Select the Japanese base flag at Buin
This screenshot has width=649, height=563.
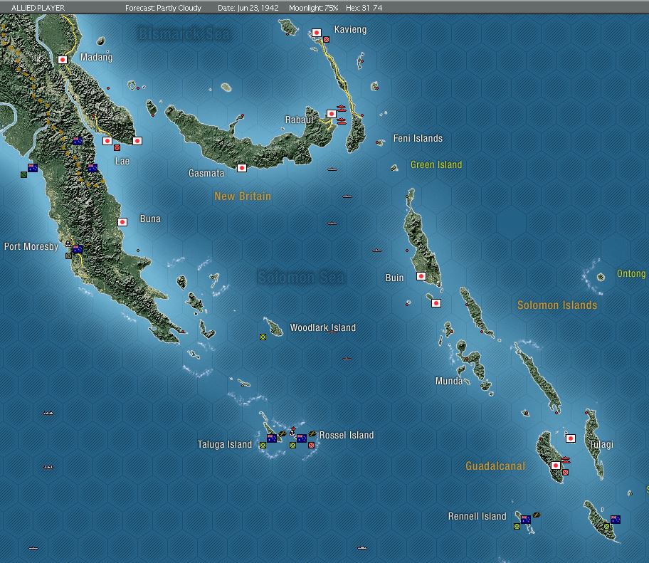click(x=421, y=276)
